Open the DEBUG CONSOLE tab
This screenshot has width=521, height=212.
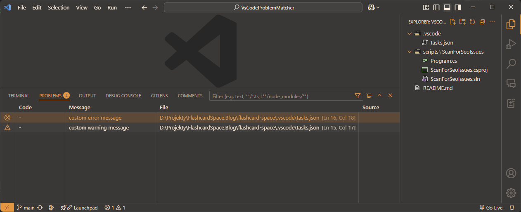[123, 96]
